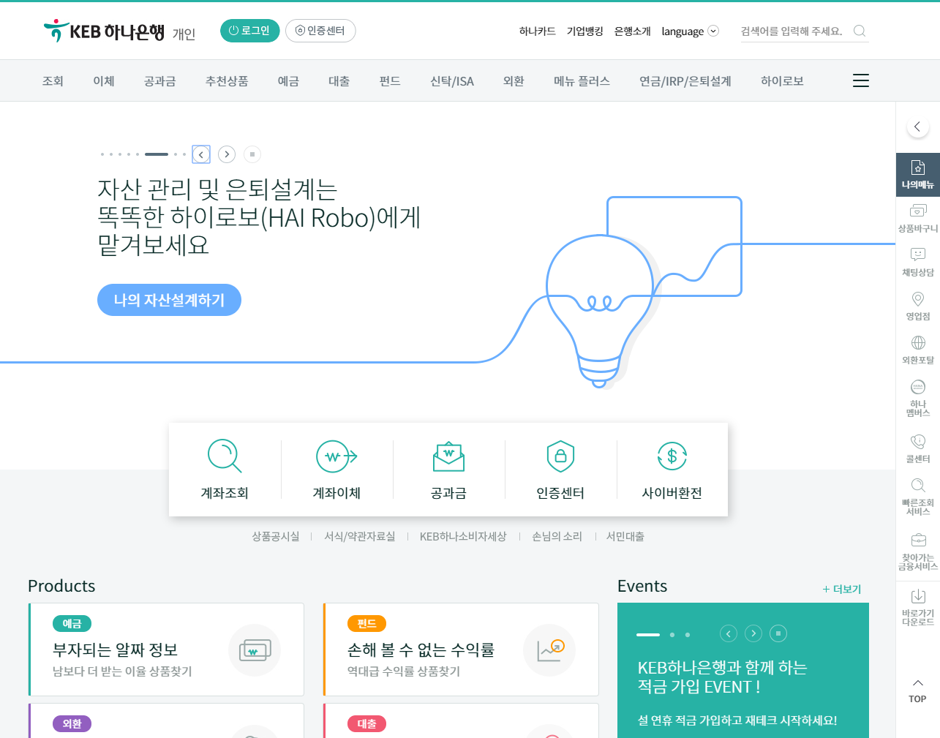Open 손해 볼 수 없는 수익률 card
This screenshot has height=738, width=940.
(461, 649)
